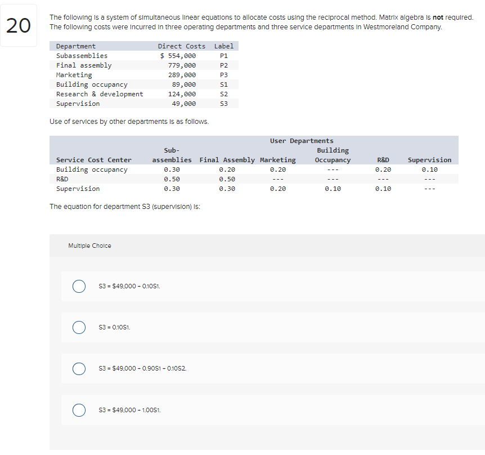
Task: Click the User Departments table header
Action: click(x=302, y=141)
